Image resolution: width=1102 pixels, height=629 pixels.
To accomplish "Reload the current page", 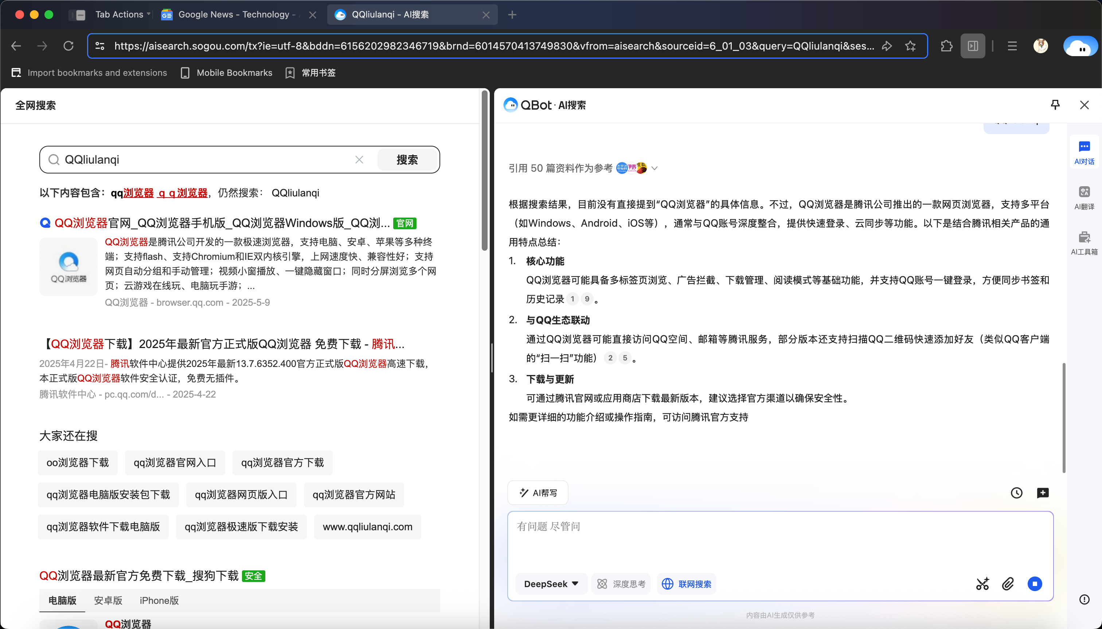I will click(x=68, y=46).
